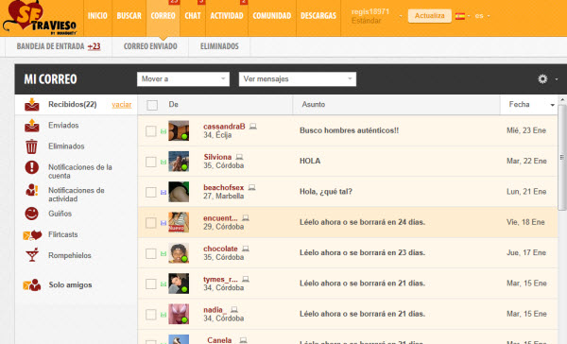Click laptop icon next to chocolate

click(x=246, y=249)
